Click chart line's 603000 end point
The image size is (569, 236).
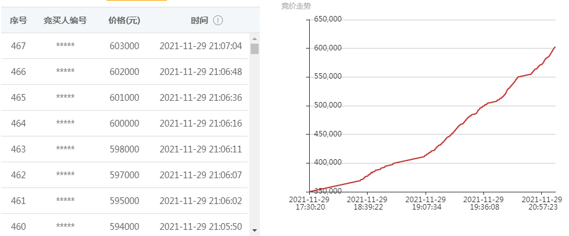555,47
